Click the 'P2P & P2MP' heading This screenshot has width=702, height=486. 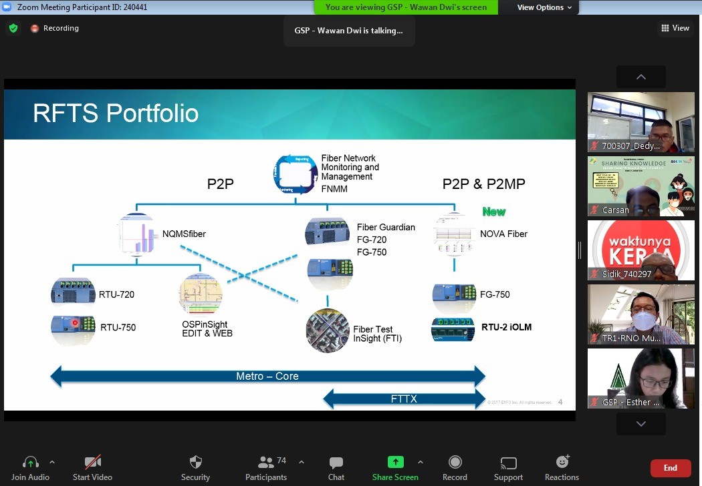click(483, 184)
